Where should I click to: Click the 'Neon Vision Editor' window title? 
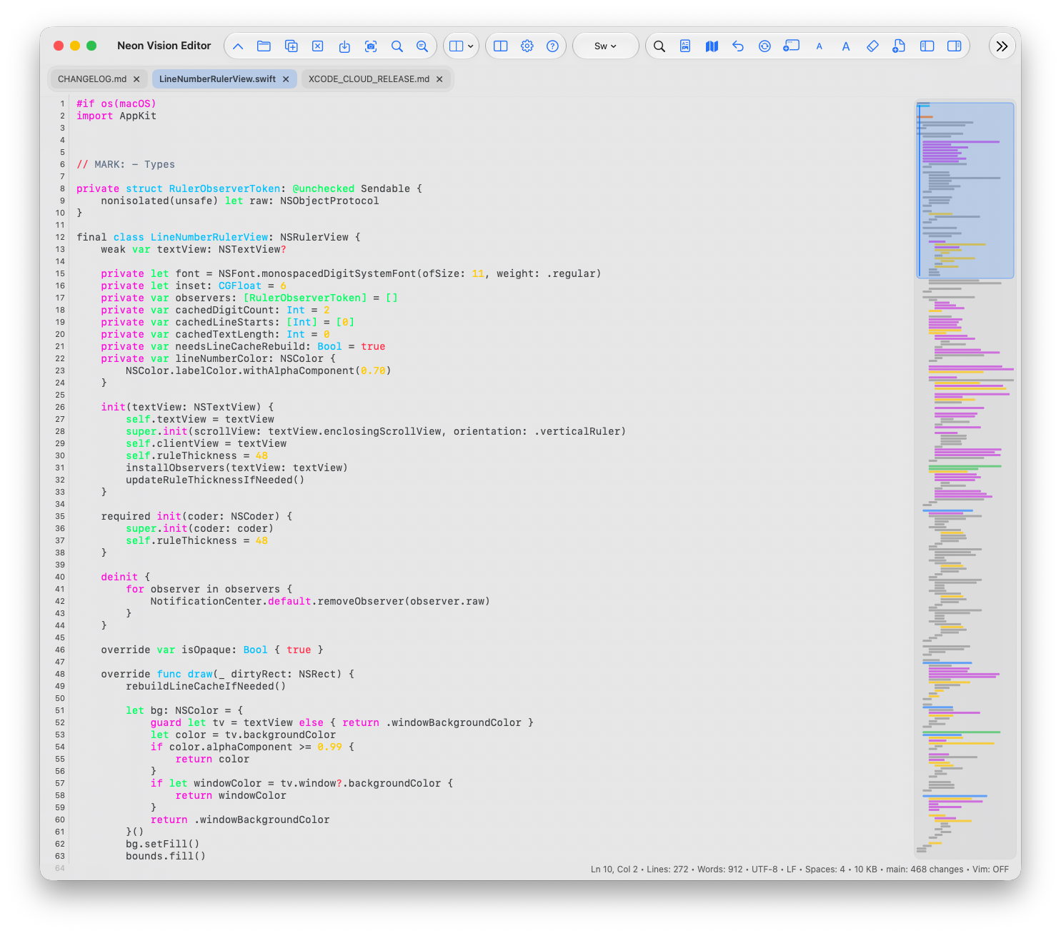(164, 46)
